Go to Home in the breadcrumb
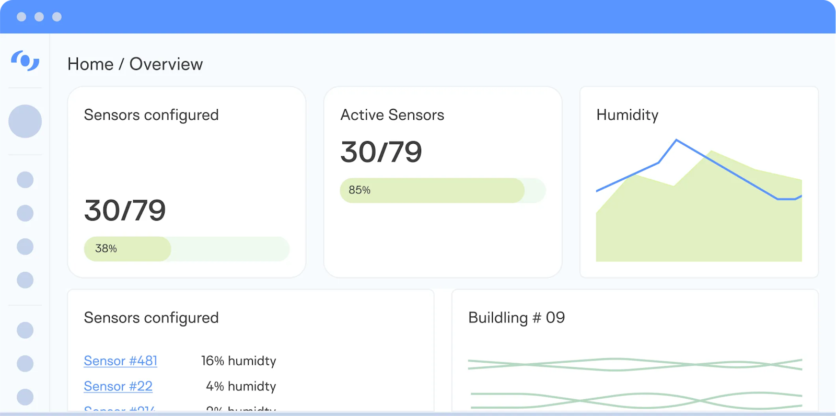Image resolution: width=836 pixels, height=416 pixels. coord(90,64)
